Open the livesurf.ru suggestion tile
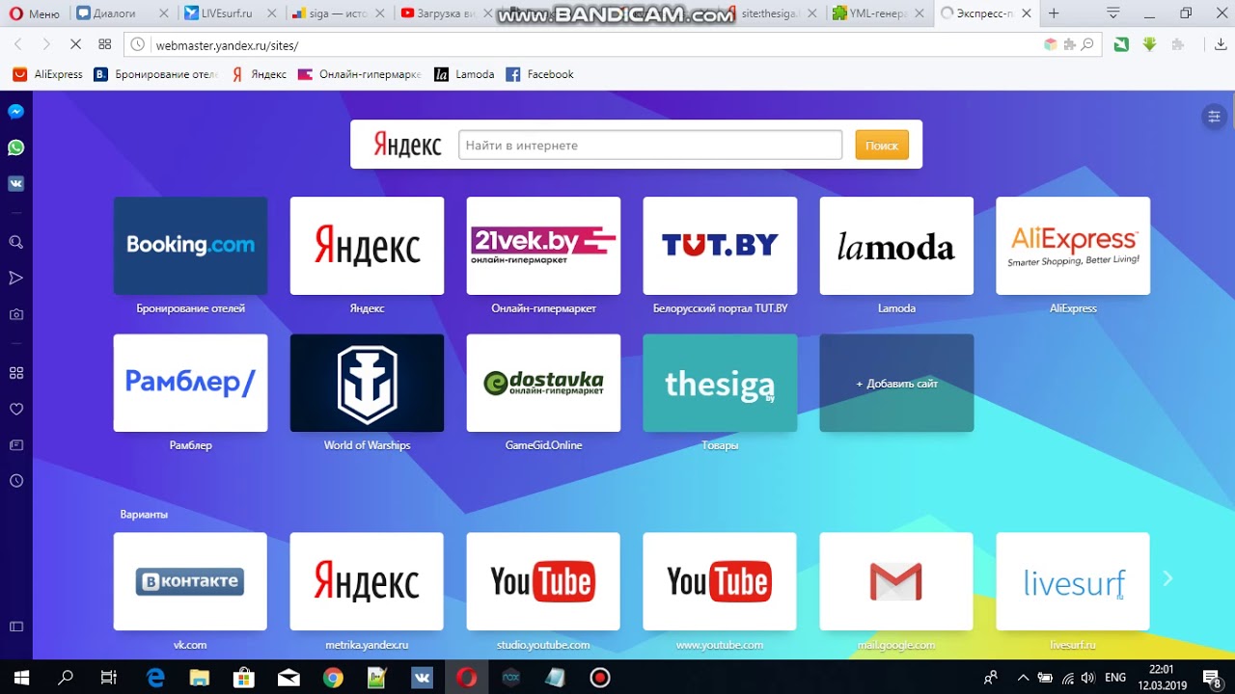 pyautogui.click(x=1073, y=581)
